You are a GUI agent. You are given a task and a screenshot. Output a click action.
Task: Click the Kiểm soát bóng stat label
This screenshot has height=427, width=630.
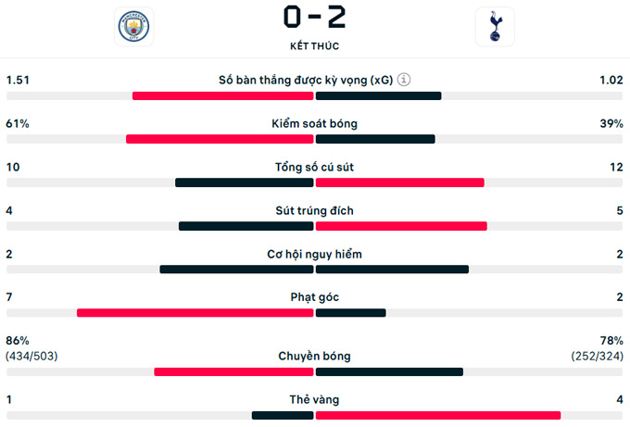(315, 123)
